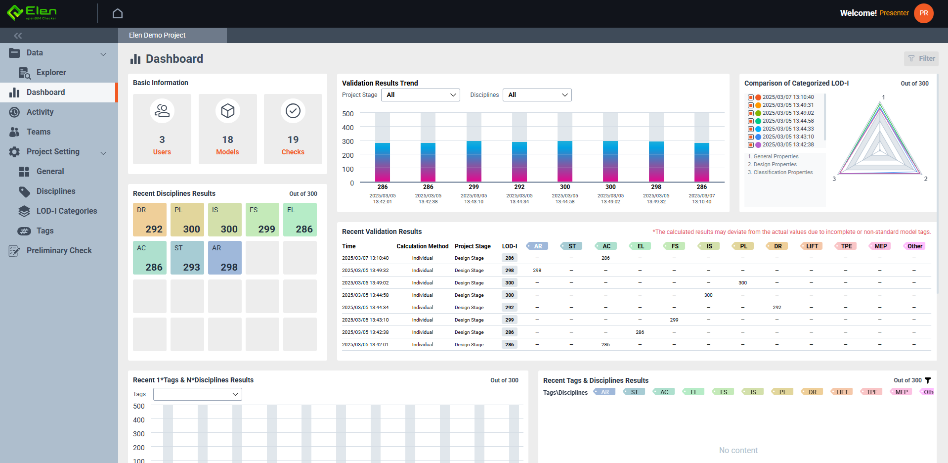Screen dimensions: 948x463
Task: Click the Filter button
Action: click(921, 58)
